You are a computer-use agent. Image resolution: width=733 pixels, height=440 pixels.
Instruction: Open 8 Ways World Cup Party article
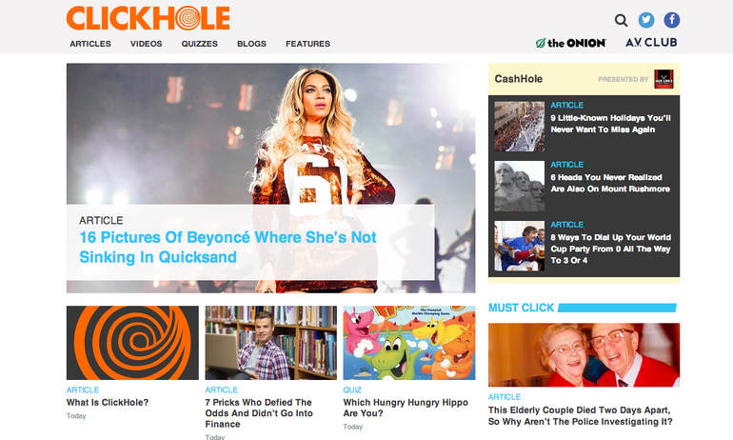click(610, 249)
